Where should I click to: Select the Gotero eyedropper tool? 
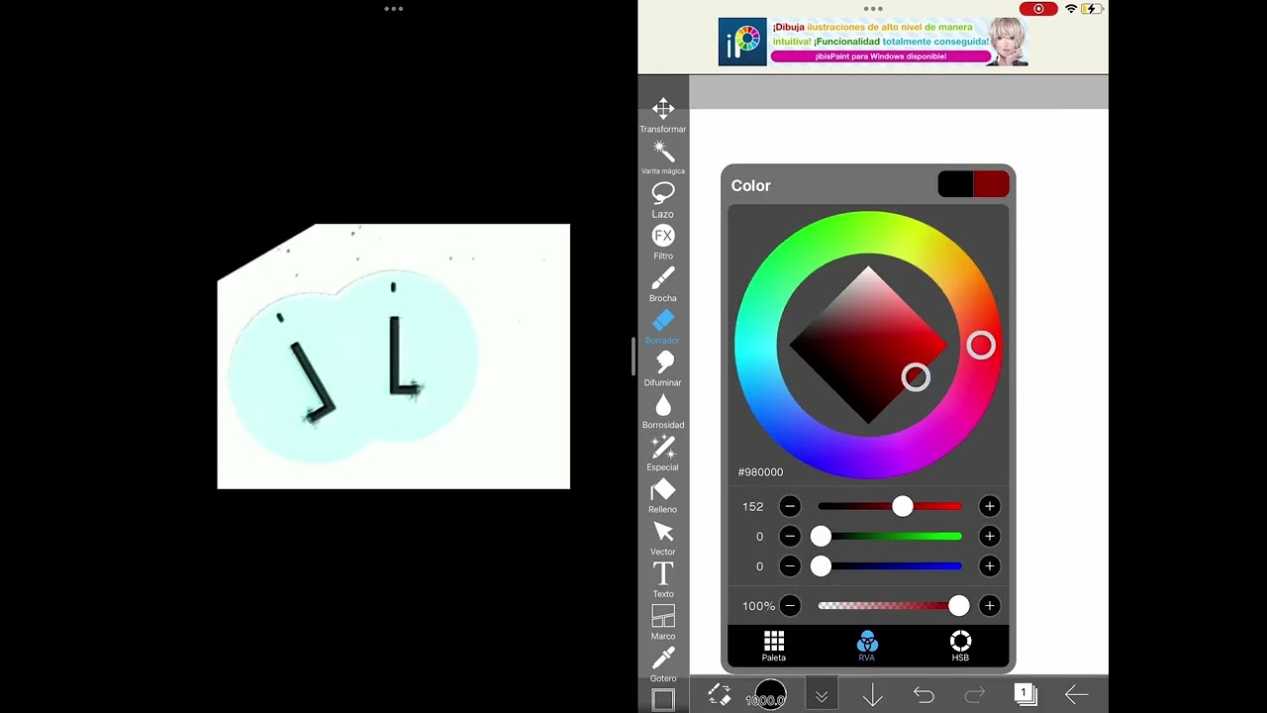(663, 664)
